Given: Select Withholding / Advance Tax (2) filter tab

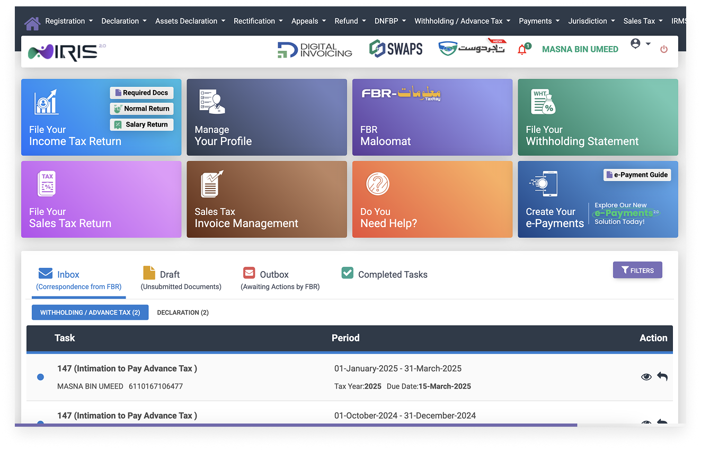Looking at the screenshot, I should (90, 312).
